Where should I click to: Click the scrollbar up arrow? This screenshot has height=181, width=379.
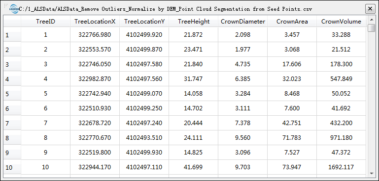(x=371, y=20)
